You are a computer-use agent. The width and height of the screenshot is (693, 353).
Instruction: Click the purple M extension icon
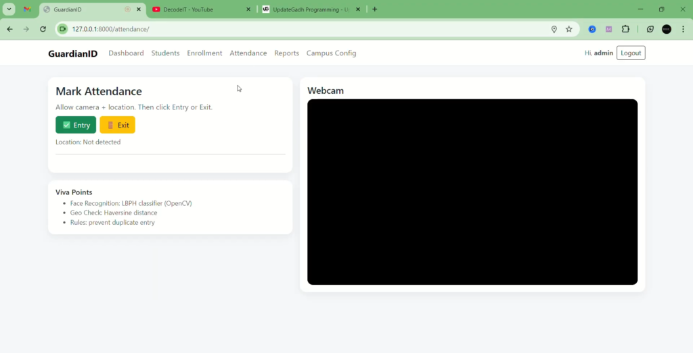tap(608, 29)
